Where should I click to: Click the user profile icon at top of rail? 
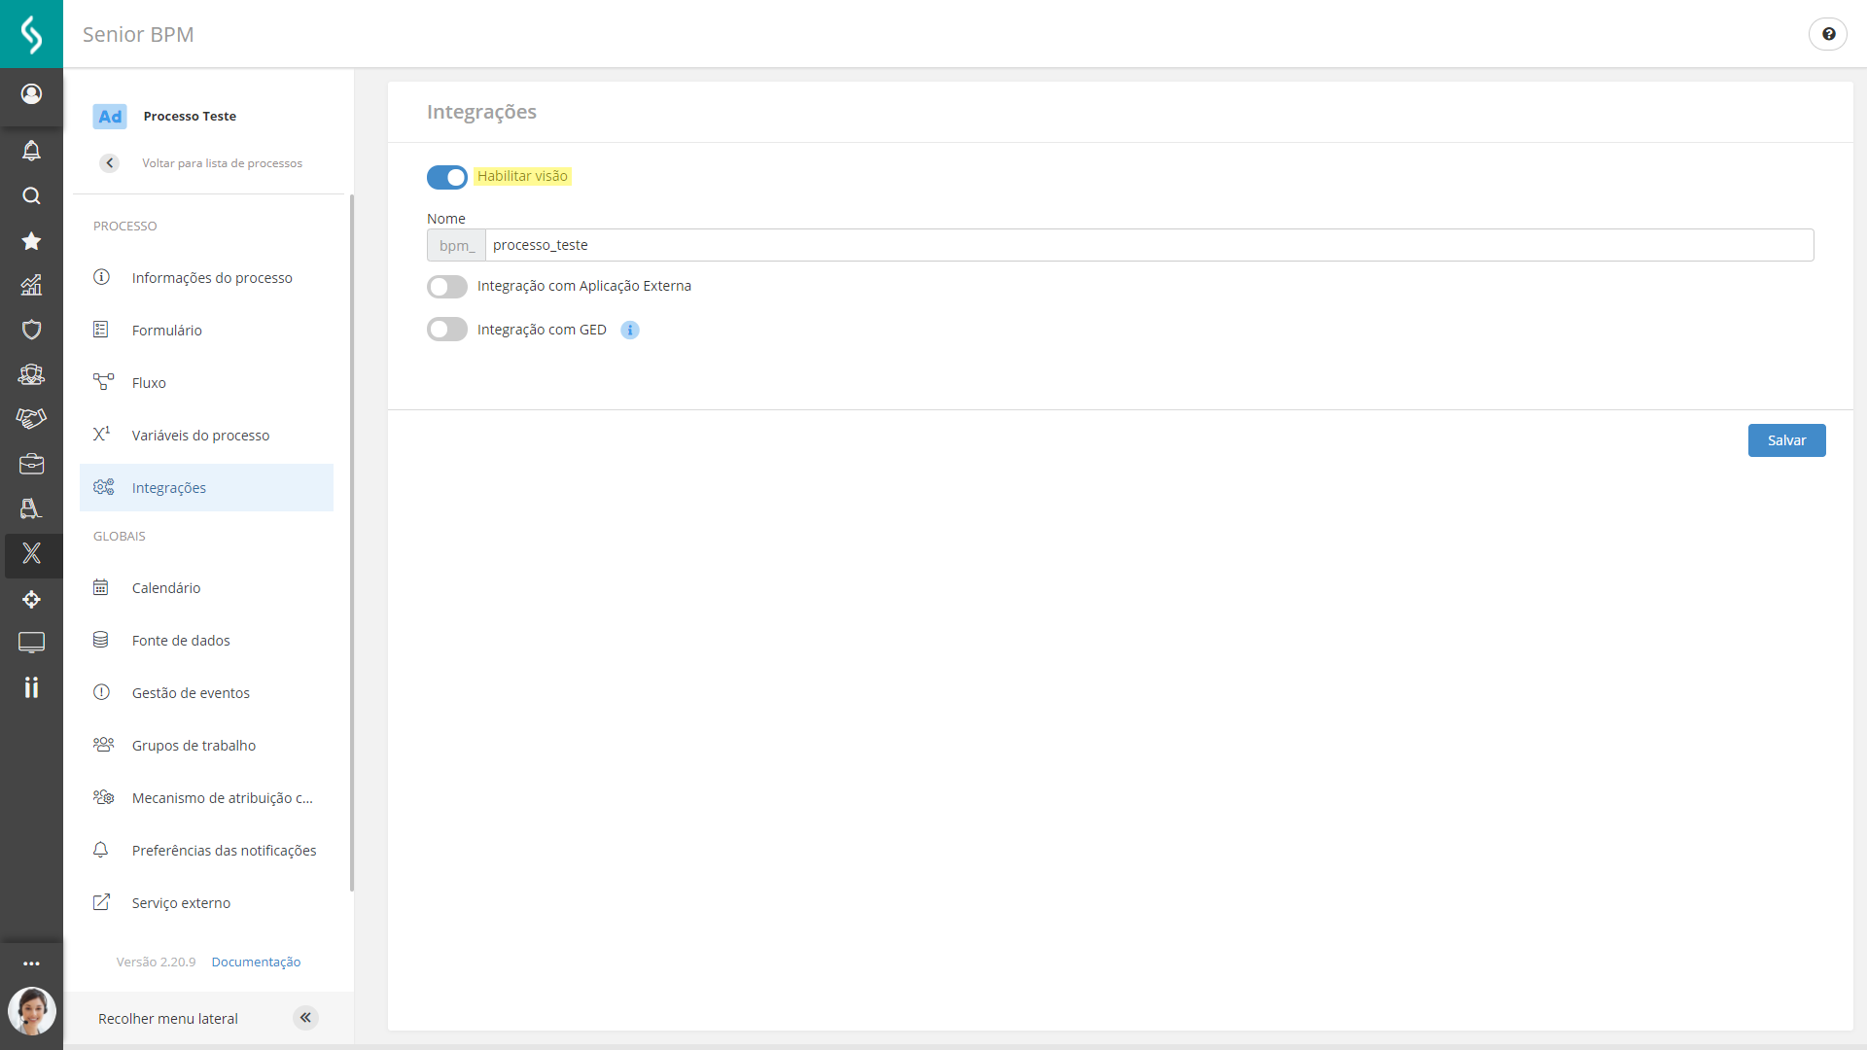[x=31, y=94]
